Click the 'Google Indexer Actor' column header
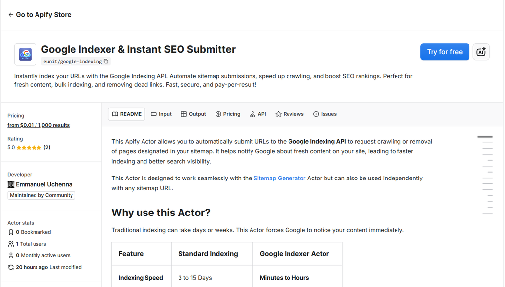Image resolution: width=505 pixels, height=287 pixels. pos(297,254)
